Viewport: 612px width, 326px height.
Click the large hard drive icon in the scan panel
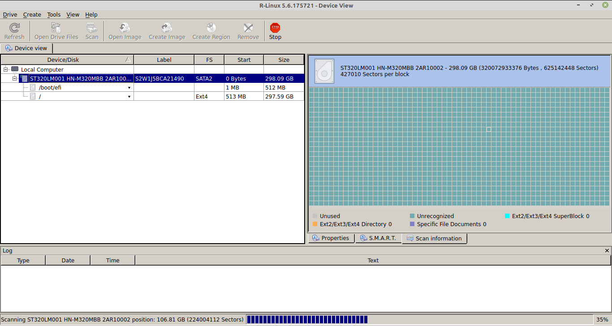point(324,71)
